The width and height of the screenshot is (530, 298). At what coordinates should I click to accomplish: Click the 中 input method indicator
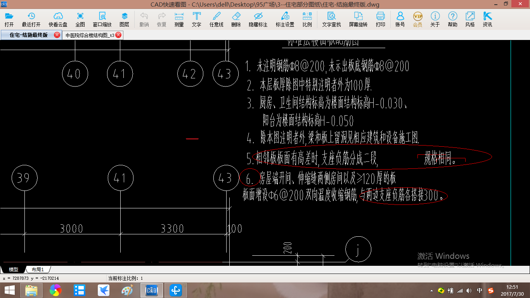click(x=480, y=290)
